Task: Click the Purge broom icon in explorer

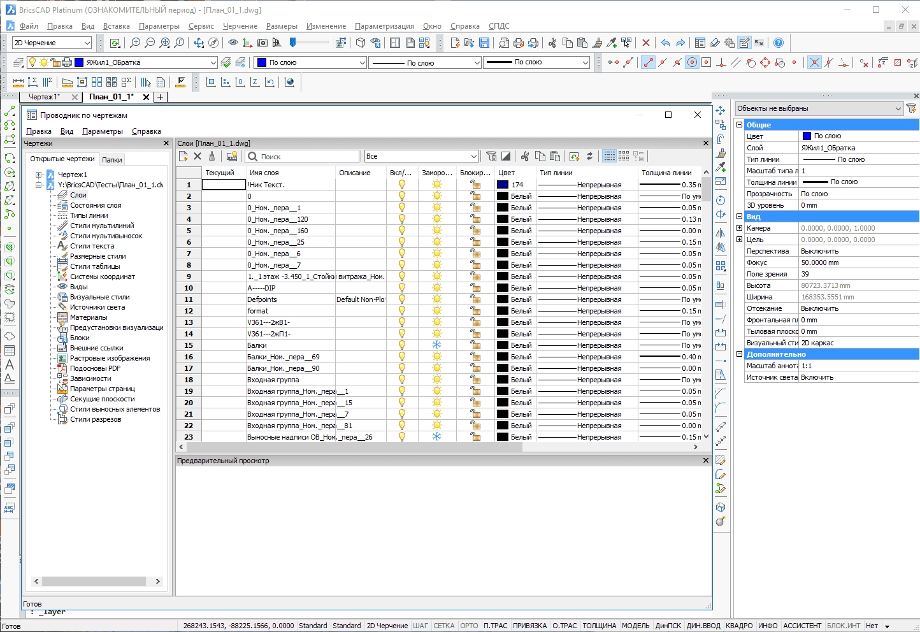Action: coord(212,156)
